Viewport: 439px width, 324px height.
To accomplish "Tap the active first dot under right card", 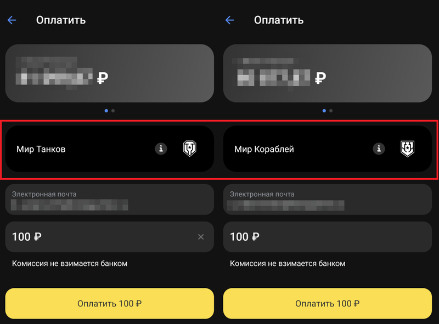I will point(324,111).
